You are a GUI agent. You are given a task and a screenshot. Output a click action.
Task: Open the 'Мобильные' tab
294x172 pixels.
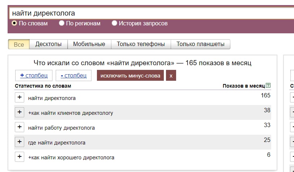coord(89,44)
